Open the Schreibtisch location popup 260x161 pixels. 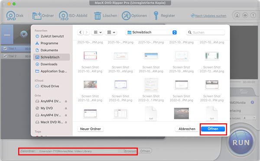pos(152,32)
